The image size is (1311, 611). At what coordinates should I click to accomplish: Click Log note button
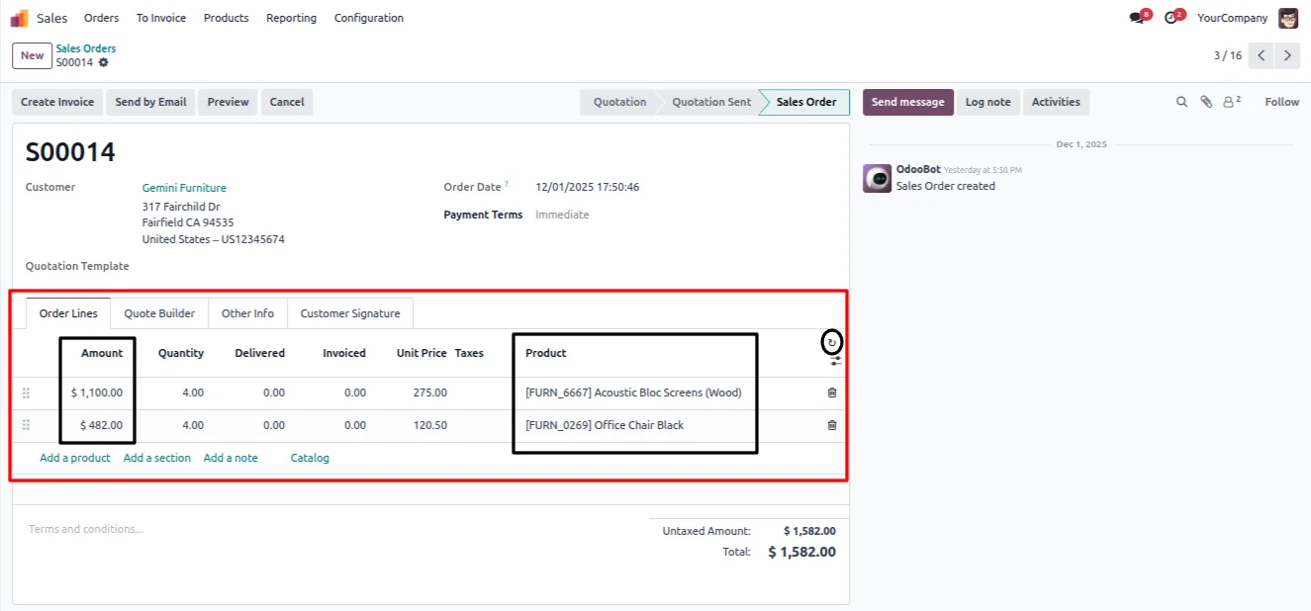pos(987,102)
